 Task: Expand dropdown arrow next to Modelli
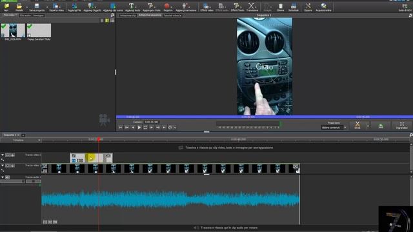click(x=26, y=7)
